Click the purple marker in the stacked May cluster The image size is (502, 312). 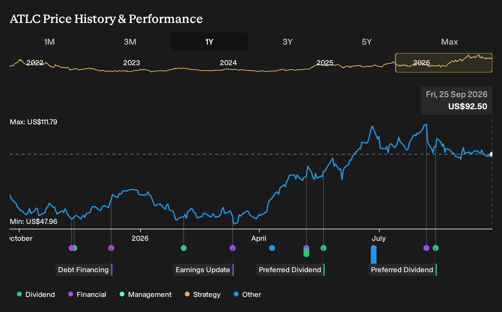pyautogui.click(x=306, y=247)
